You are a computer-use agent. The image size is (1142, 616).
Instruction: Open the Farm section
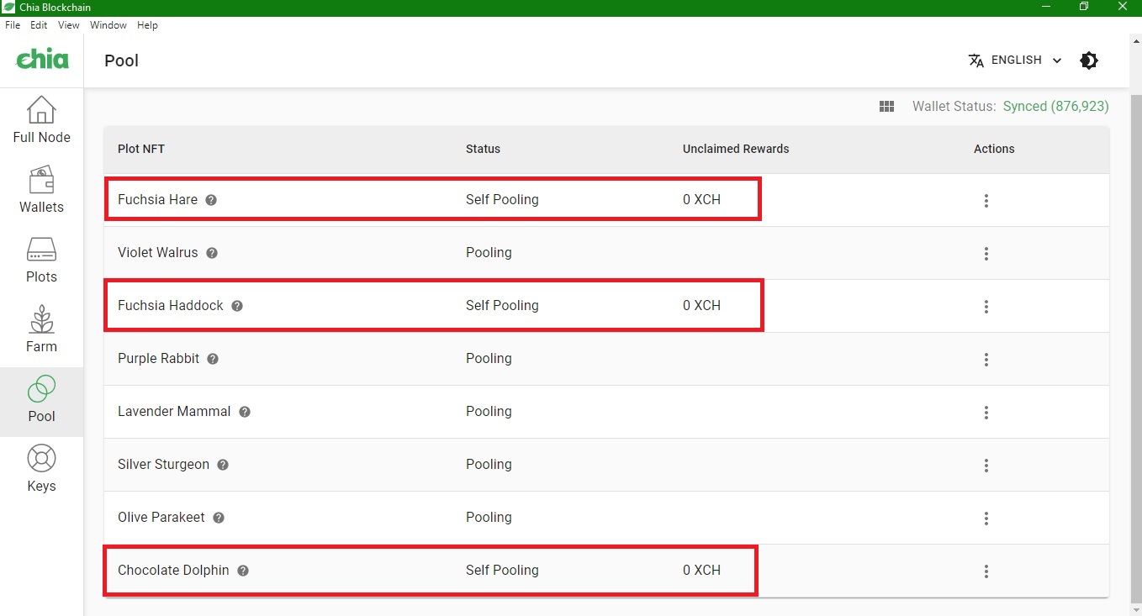(41, 330)
